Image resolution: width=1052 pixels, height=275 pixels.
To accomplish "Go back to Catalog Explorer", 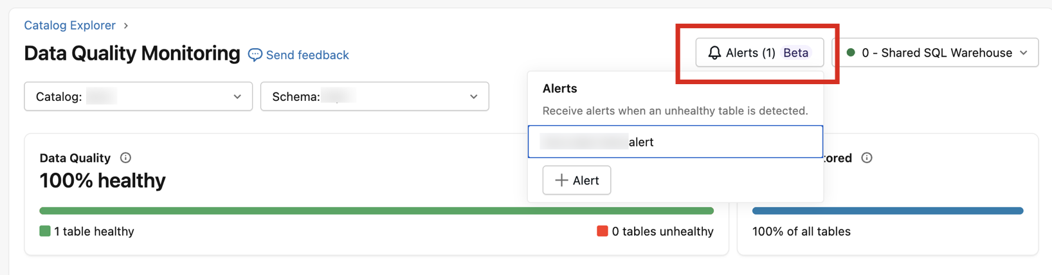I will [69, 26].
